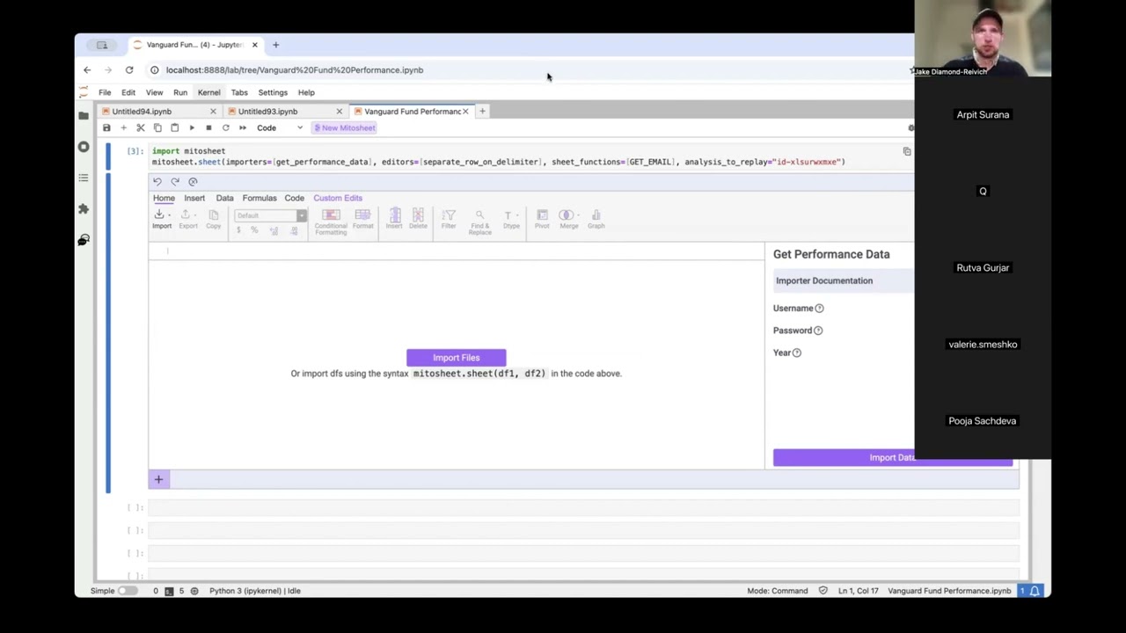The height and width of the screenshot is (633, 1126).
Task: Insert a cell below with plus icon
Action: coord(123,128)
